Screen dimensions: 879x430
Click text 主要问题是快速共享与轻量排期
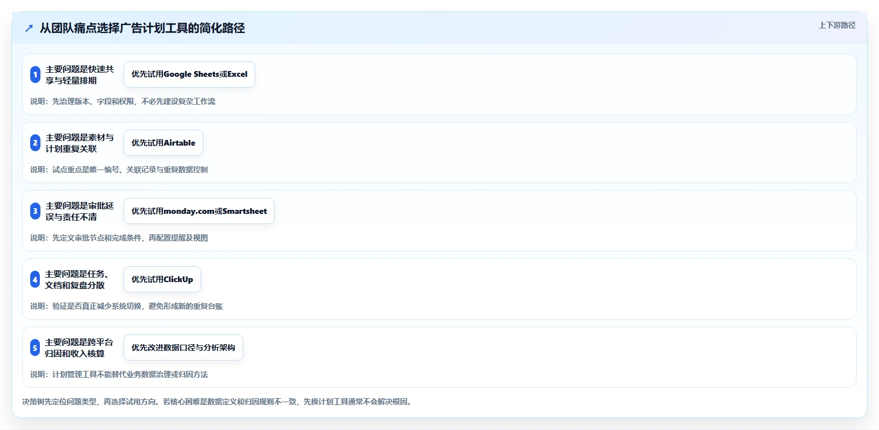(80, 75)
